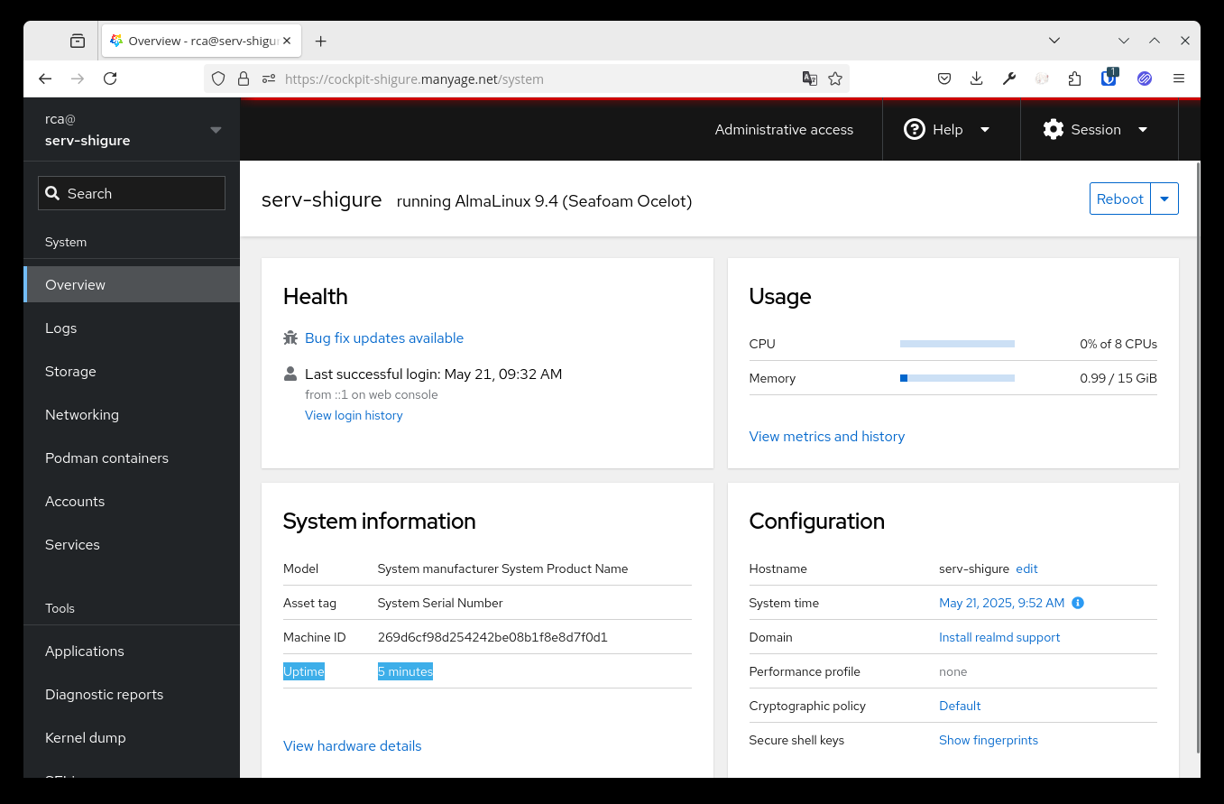Open View metrics and history link
Screen dimensions: 1224x804
[x=827, y=436]
